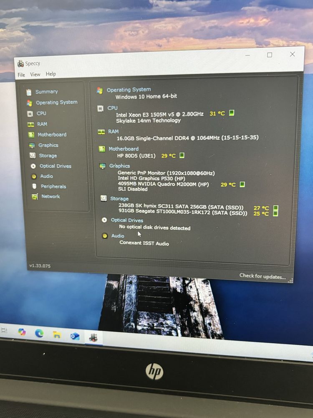The image size is (313, 418).
Task: Click the sidebar RAM module icon
Action: (x=31, y=125)
